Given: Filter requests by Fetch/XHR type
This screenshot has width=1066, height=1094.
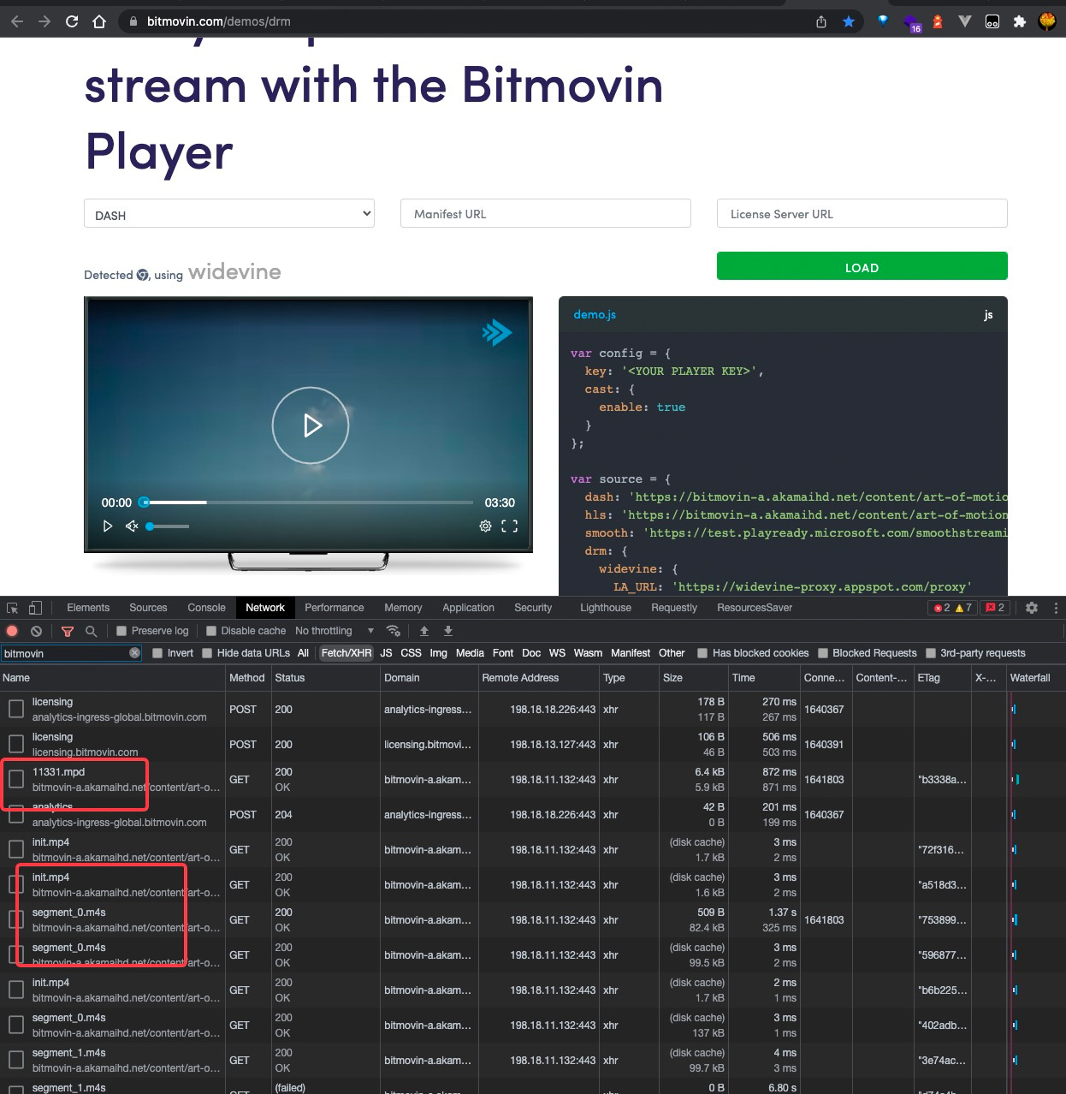Looking at the screenshot, I should tap(346, 653).
